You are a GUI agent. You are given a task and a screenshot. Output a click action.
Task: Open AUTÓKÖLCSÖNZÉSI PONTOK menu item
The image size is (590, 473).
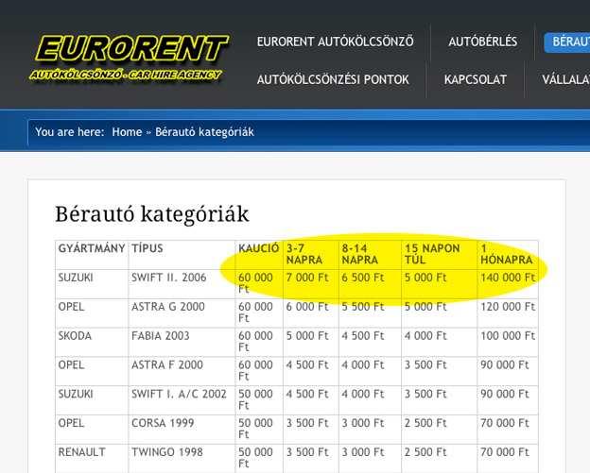point(333,79)
